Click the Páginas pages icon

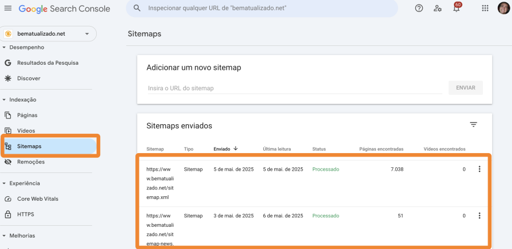tap(8, 115)
